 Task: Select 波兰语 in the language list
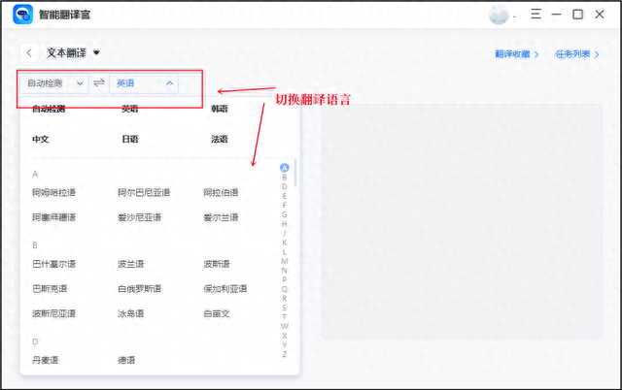(130, 264)
